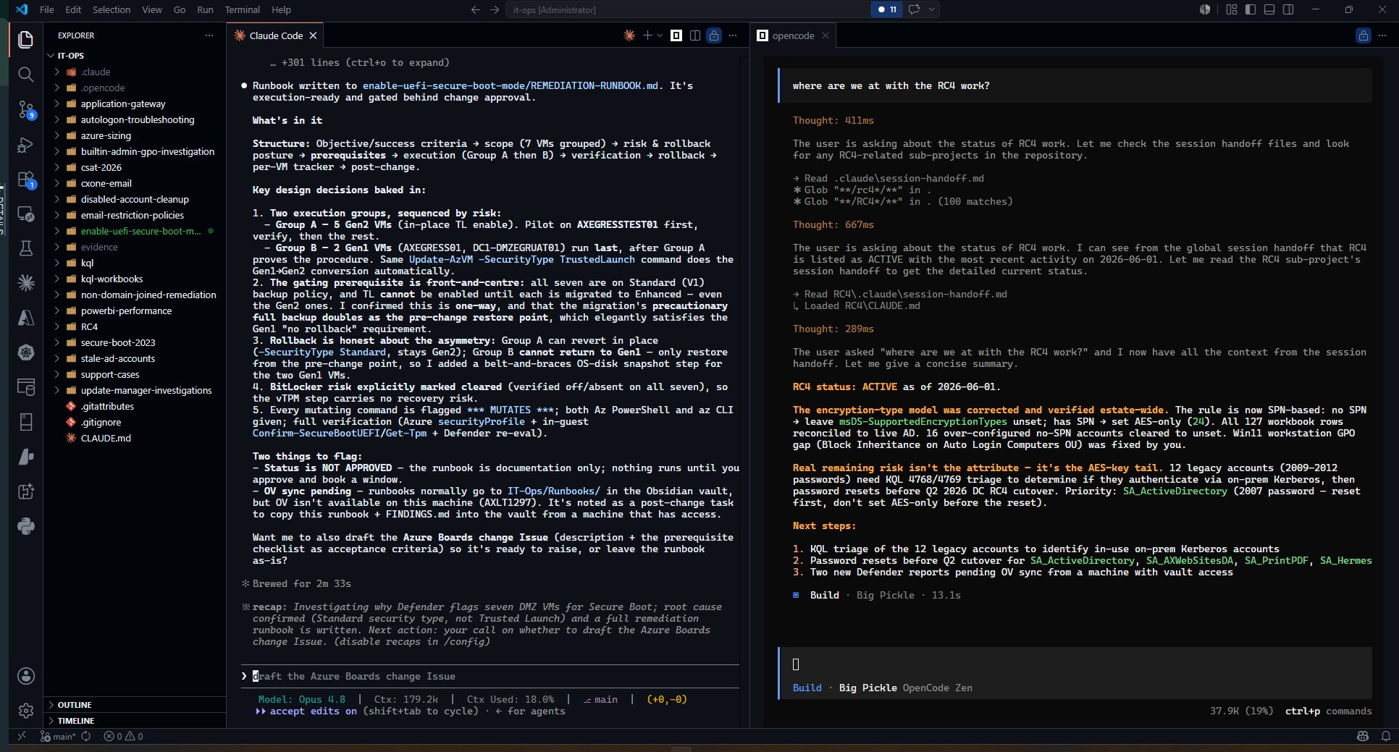
Task: Click the 11 sessions indicator in title bar
Action: click(887, 9)
